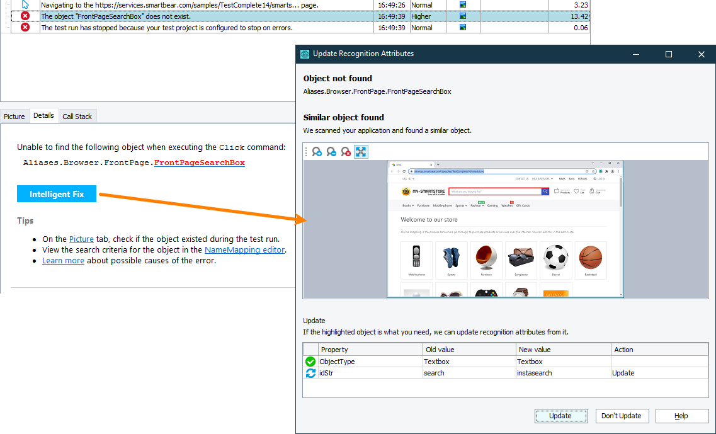Click the New value column header
Viewport: 716px width, 434px height.
[x=564, y=350]
